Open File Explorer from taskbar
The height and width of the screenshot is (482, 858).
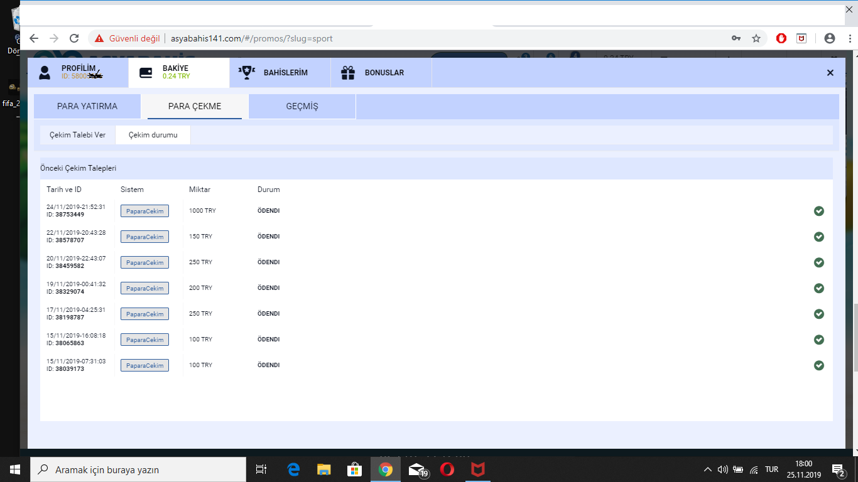[x=323, y=469]
